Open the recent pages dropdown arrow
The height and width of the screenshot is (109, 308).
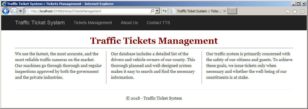[20, 11]
